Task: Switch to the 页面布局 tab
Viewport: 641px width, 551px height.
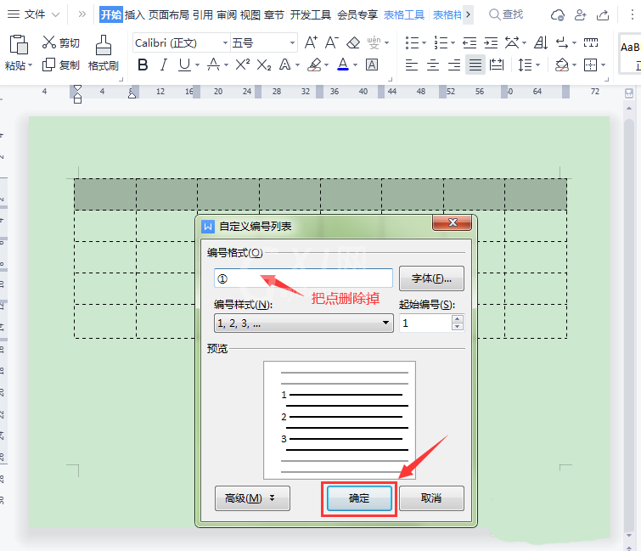Action: coord(168,14)
